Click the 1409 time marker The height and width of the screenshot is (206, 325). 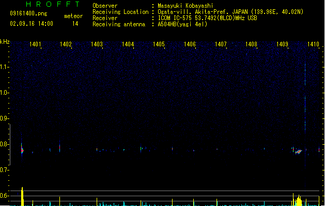[282, 44]
